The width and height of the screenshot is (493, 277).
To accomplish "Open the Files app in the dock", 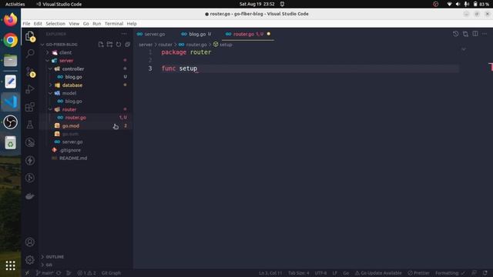I will click(10, 61).
